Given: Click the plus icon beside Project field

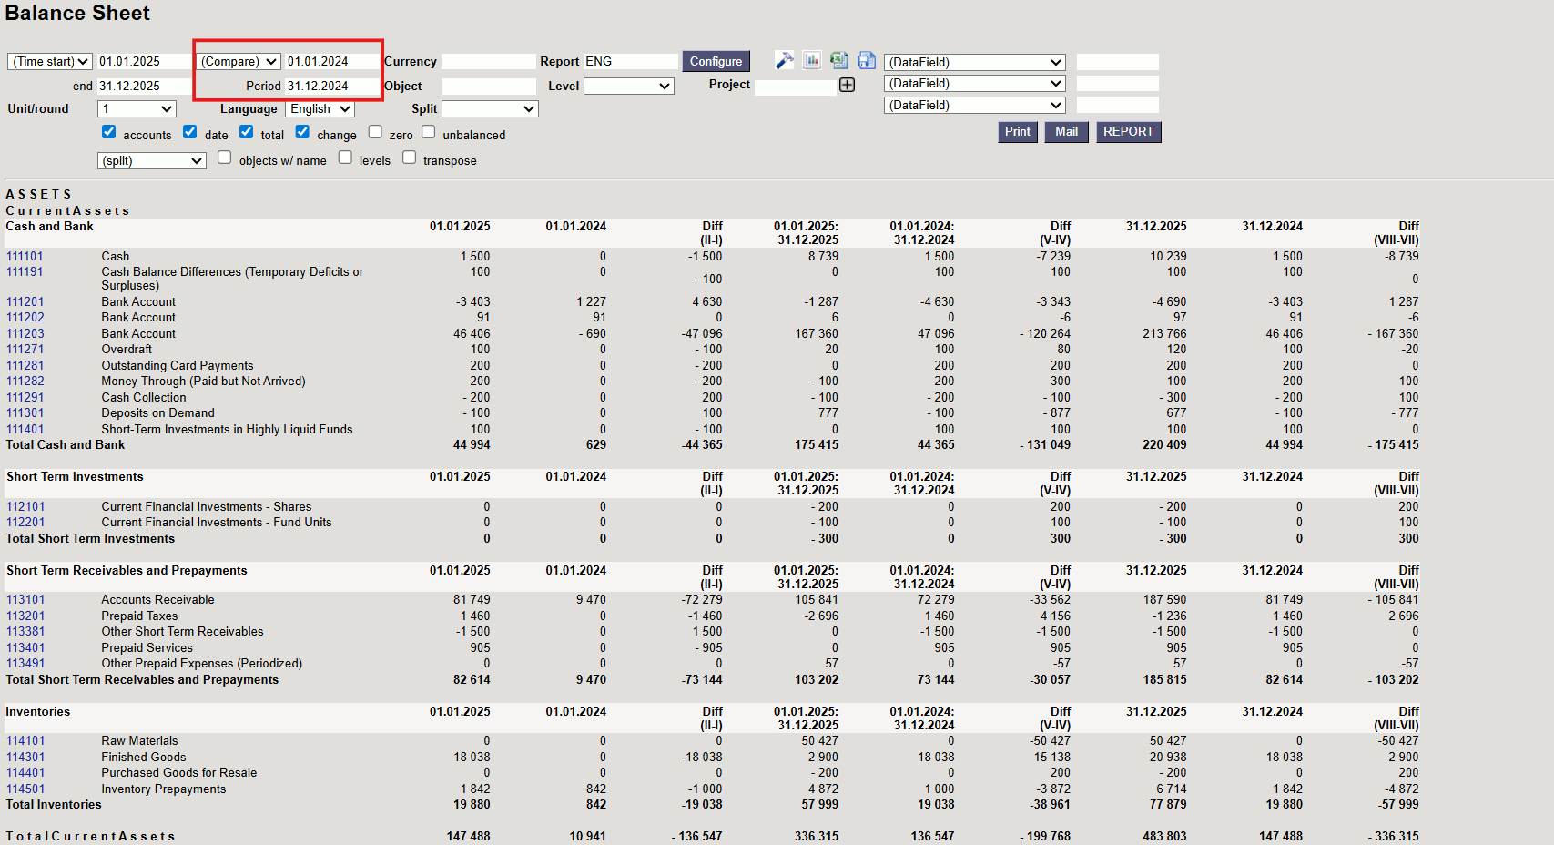Looking at the screenshot, I should (x=848, y=85).
